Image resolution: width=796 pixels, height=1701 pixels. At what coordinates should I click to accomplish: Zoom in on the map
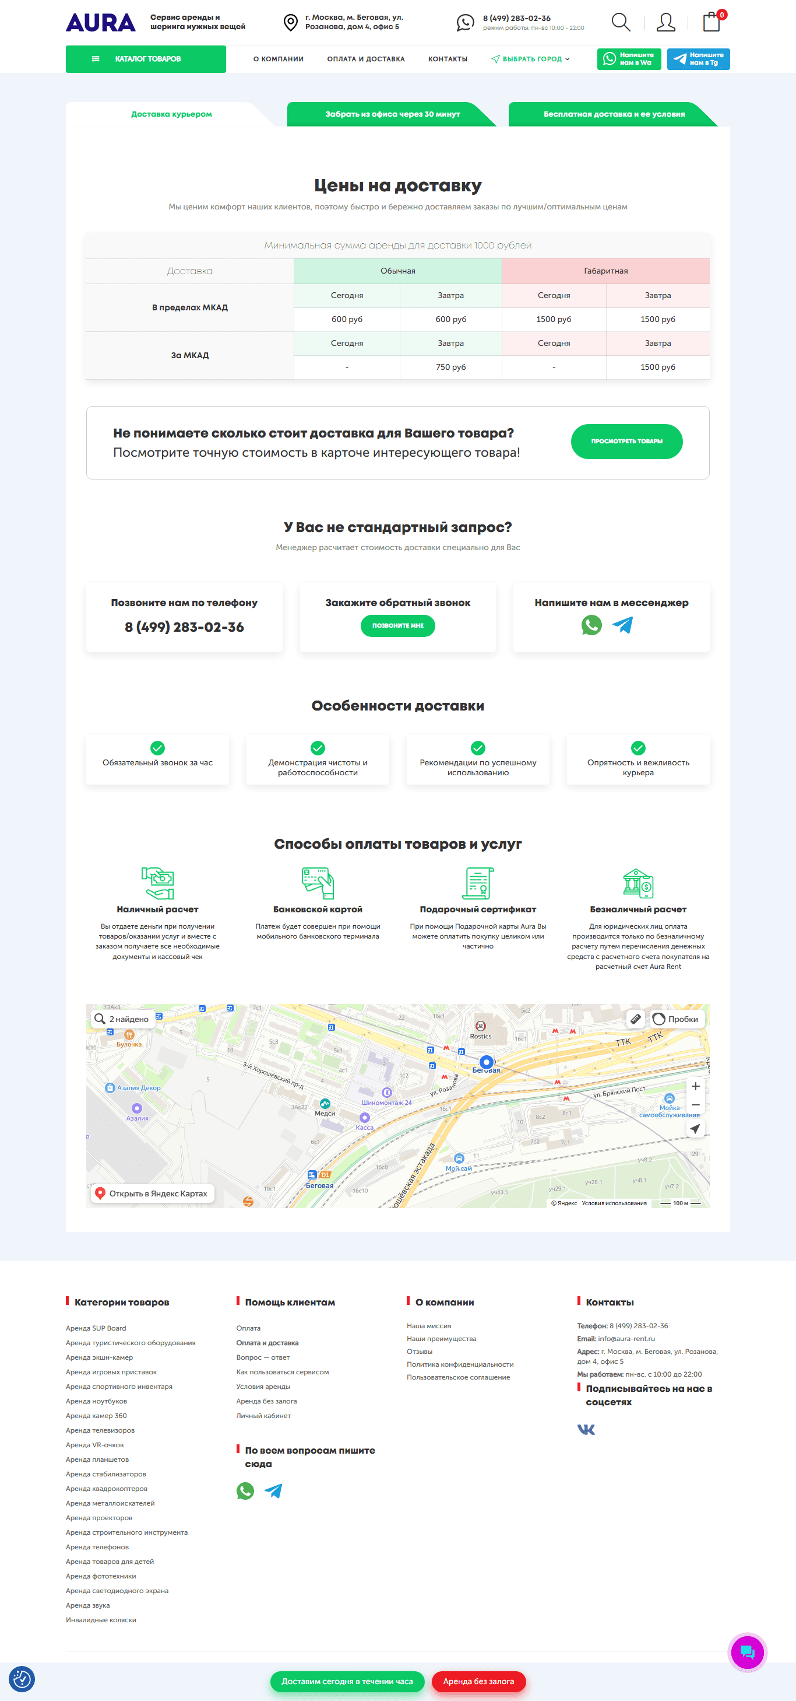[x=695, y=1086]
